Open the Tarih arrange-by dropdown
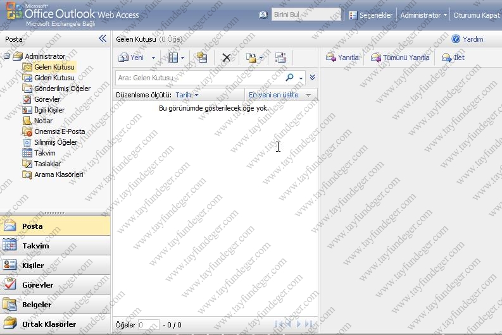Viewport: 502px width, 335px height. (x=187, y=95)
